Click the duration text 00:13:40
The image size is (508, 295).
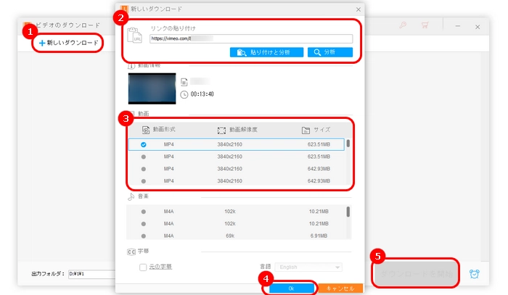click(202, 94)
